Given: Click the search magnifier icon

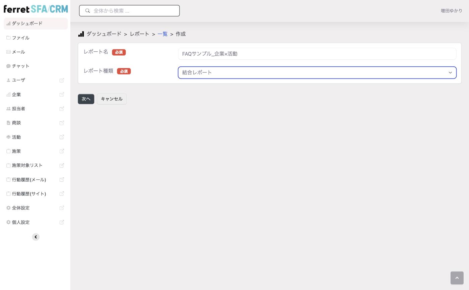Looking at the screenshot, I should click(88, 11).
